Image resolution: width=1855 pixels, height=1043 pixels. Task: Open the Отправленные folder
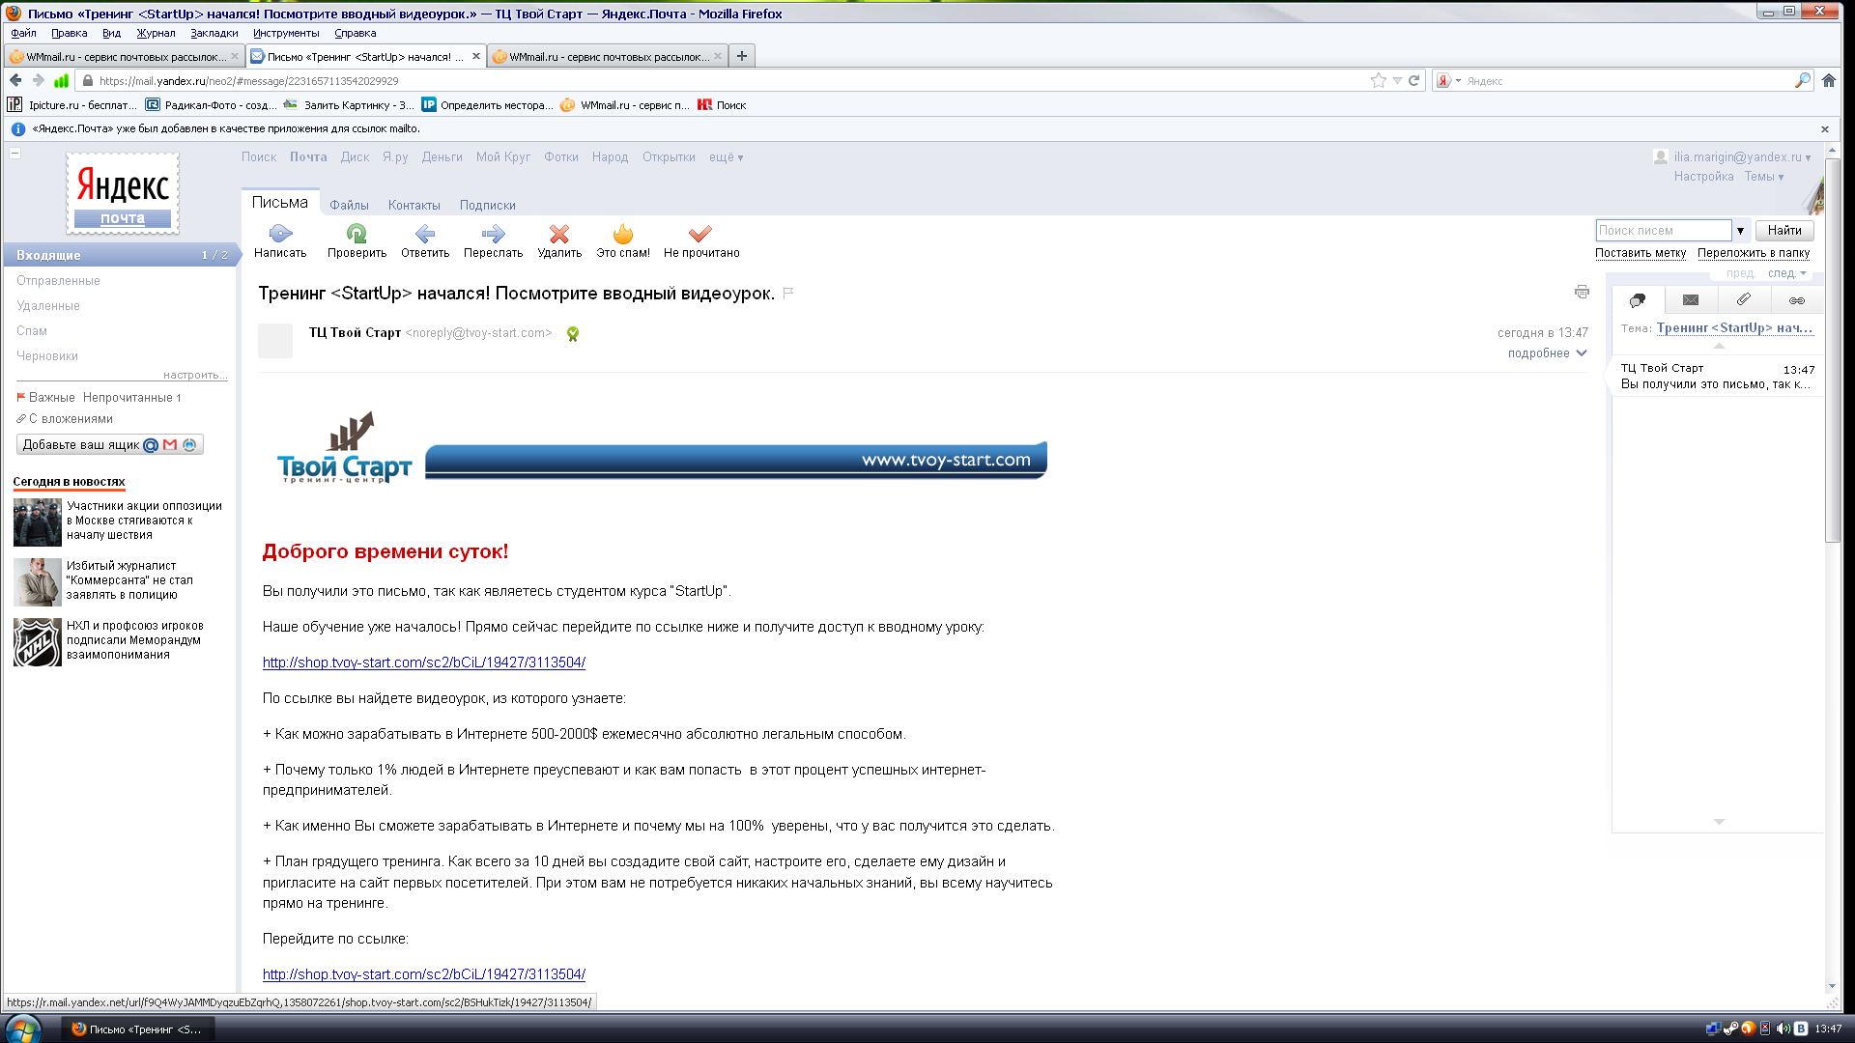[58, 281]
